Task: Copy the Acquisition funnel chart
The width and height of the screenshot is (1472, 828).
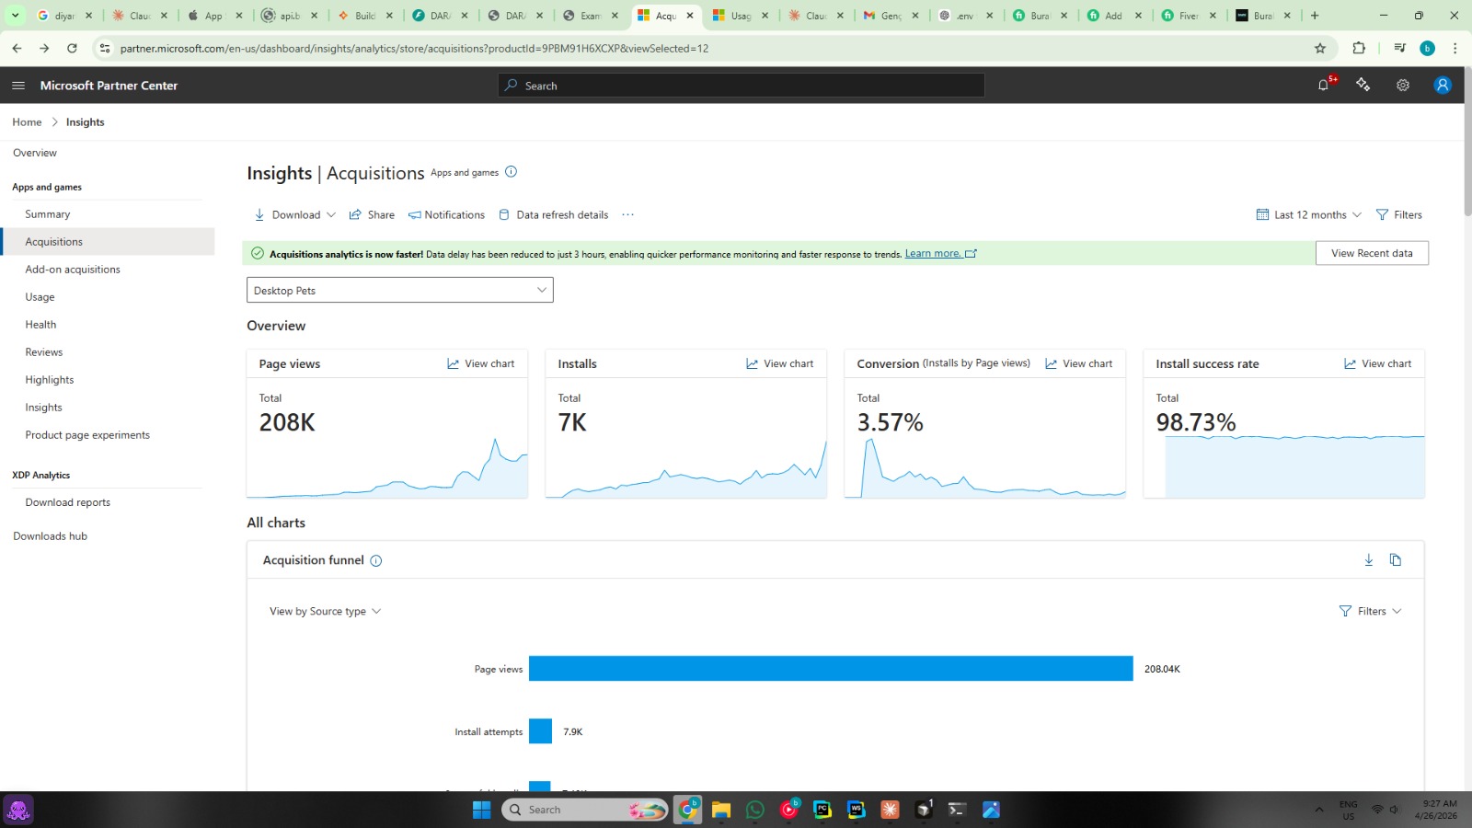Action: coord(1396,560)
